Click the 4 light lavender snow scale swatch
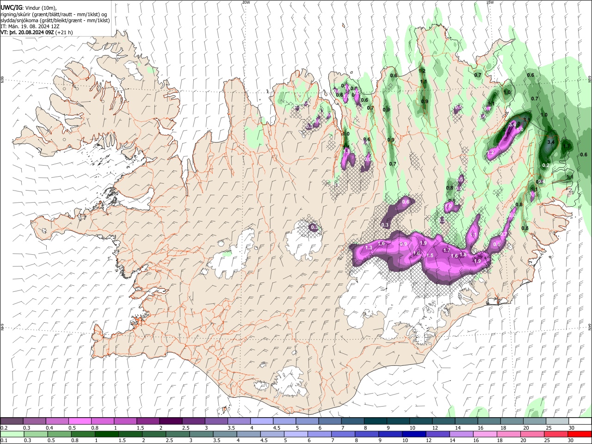592x444 pixels. 261,421
